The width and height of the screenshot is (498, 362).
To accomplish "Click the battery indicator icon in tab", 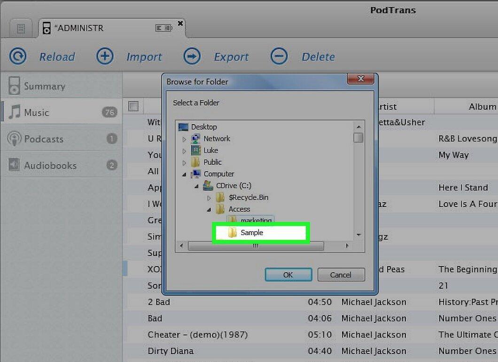I will click(x=163, y=28).
